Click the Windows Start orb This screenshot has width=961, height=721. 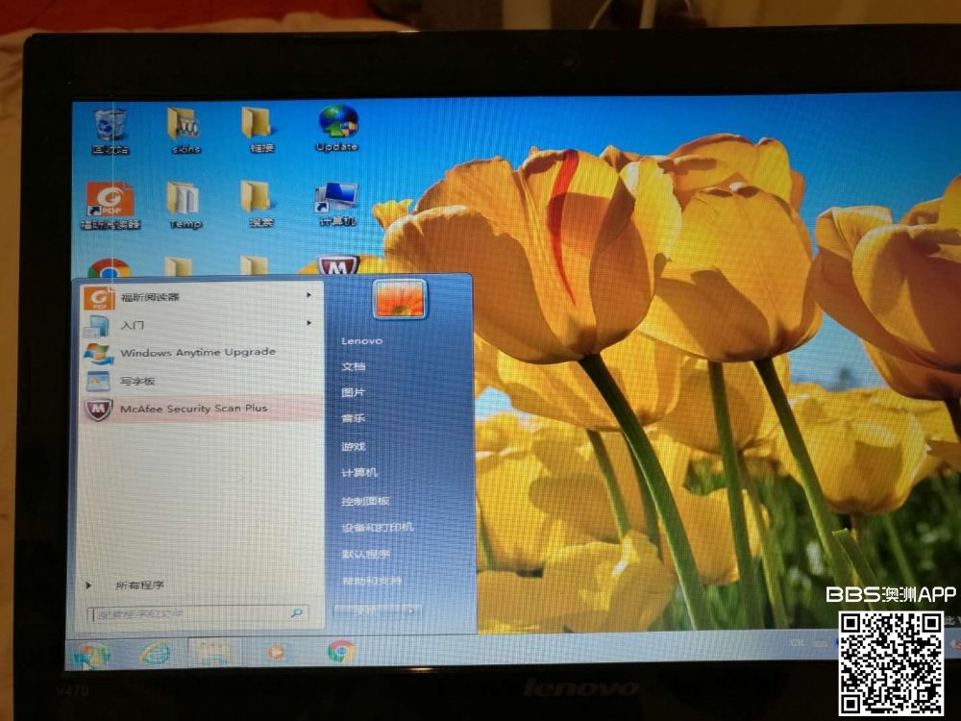point(89,655)
